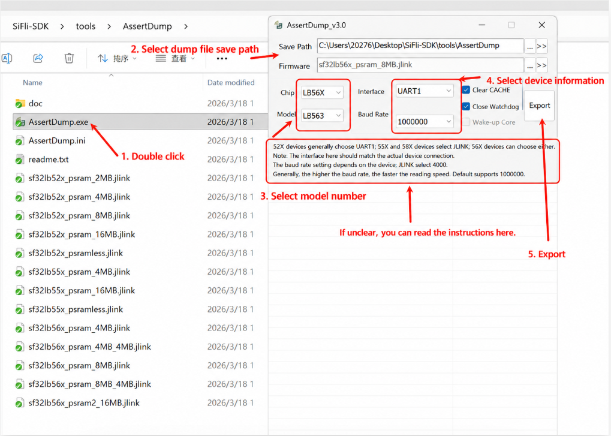Click the AssertDump.ini file icon

pos(19,141)
